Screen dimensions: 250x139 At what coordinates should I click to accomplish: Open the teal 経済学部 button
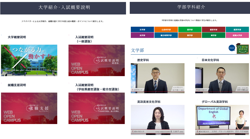point(237,30)
